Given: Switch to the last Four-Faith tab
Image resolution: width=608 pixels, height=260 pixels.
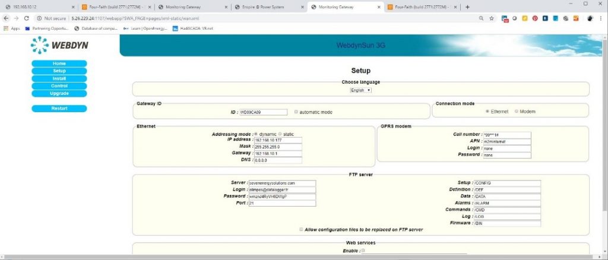Looking at the screenshot, I should pyautogui.click(x=422, y=7).
